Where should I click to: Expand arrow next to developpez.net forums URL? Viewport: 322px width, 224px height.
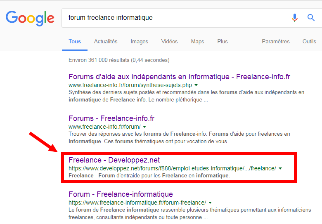(280, 168)
